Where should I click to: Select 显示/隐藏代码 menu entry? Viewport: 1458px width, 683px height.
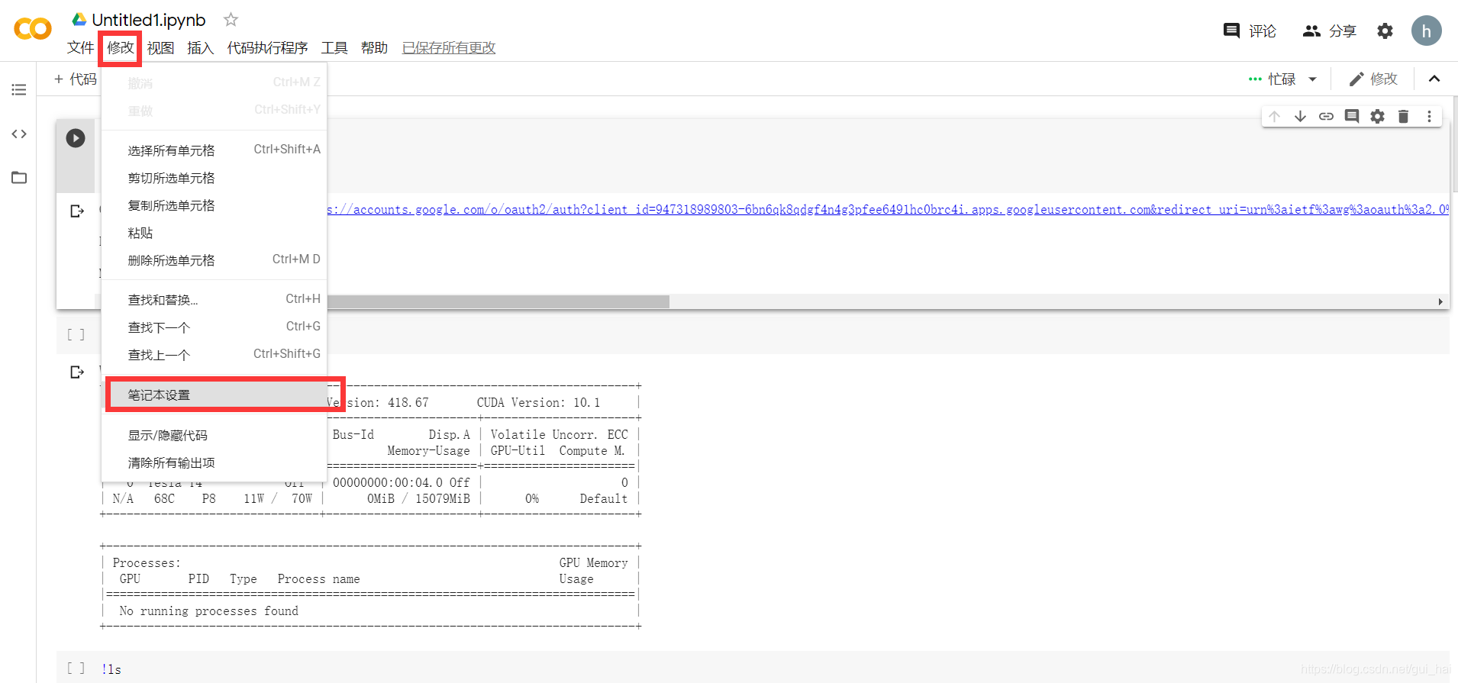(x=215, y=435)
